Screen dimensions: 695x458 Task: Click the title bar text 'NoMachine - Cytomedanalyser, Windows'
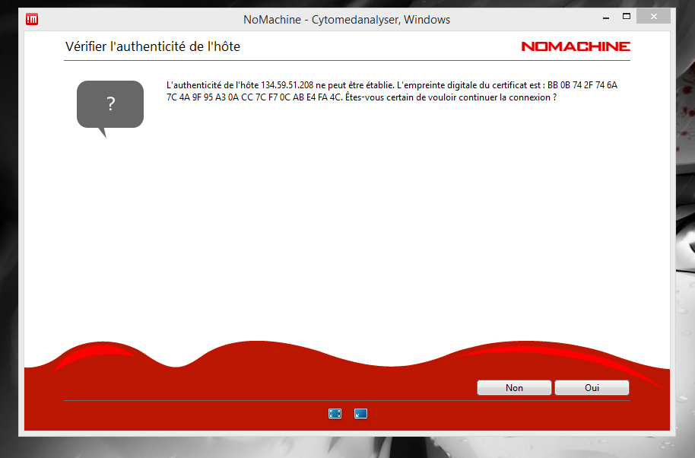pyautogui.click(x=347, y=20)
